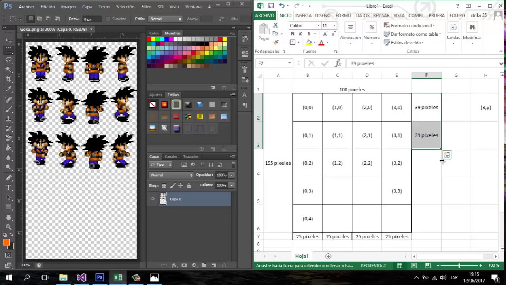
Task: Toggle lock position in Bloq.
Action: click(x=180, y=185)
